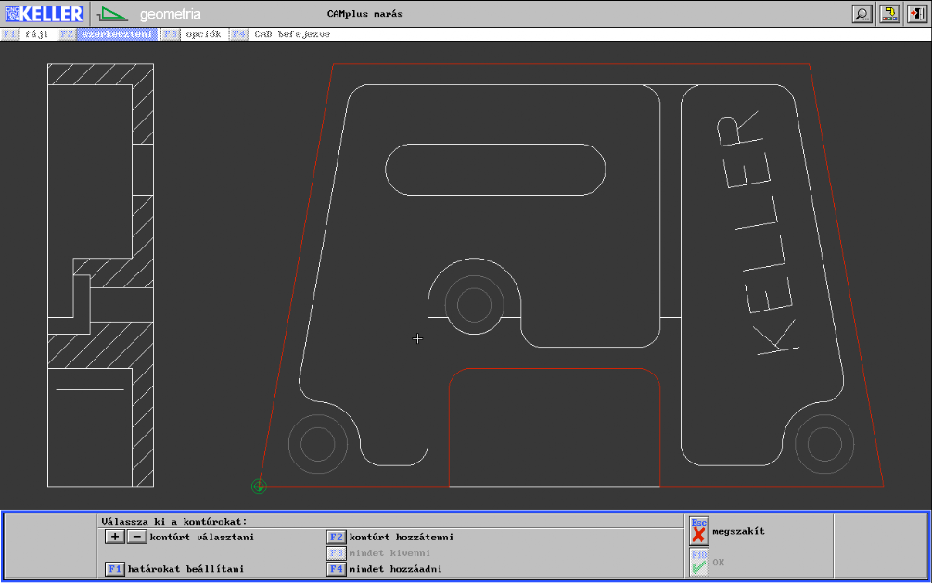Click határokat beállítani text

(185, 569)
